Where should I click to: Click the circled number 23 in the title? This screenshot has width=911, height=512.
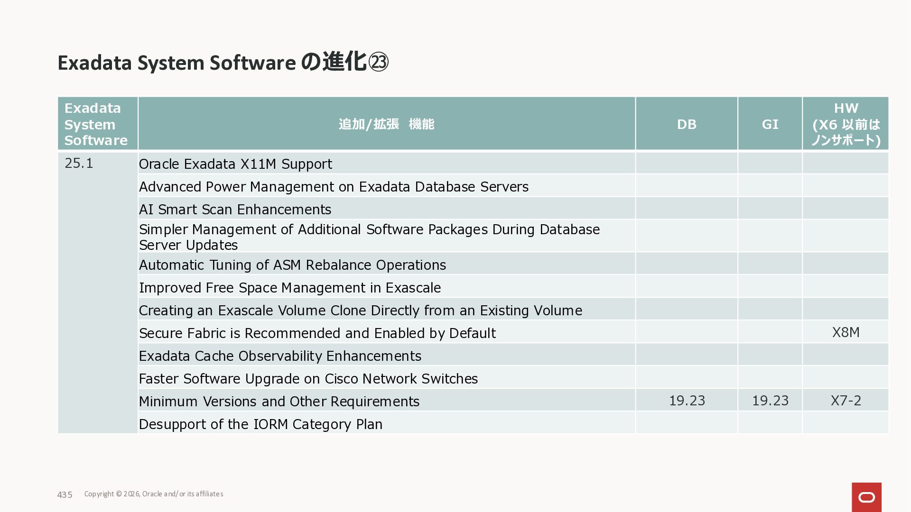(x=379, y=62)
